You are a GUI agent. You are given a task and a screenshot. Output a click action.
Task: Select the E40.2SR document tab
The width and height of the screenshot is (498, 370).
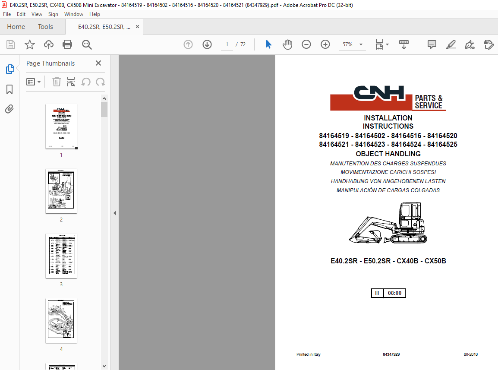[104, 27]
